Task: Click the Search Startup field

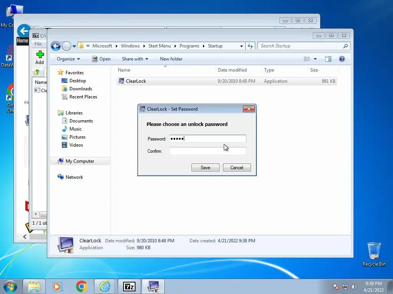Action: click(304, 46)
